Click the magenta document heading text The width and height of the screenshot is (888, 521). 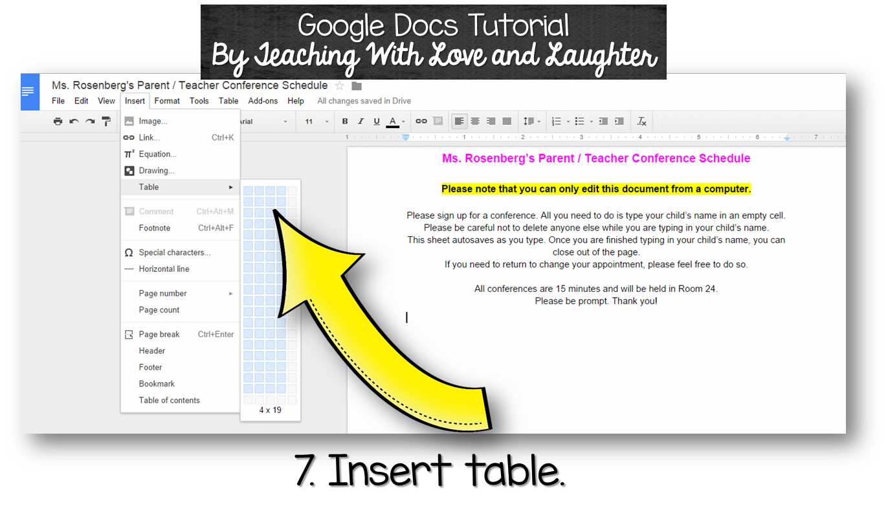click(x=596, y=159)
